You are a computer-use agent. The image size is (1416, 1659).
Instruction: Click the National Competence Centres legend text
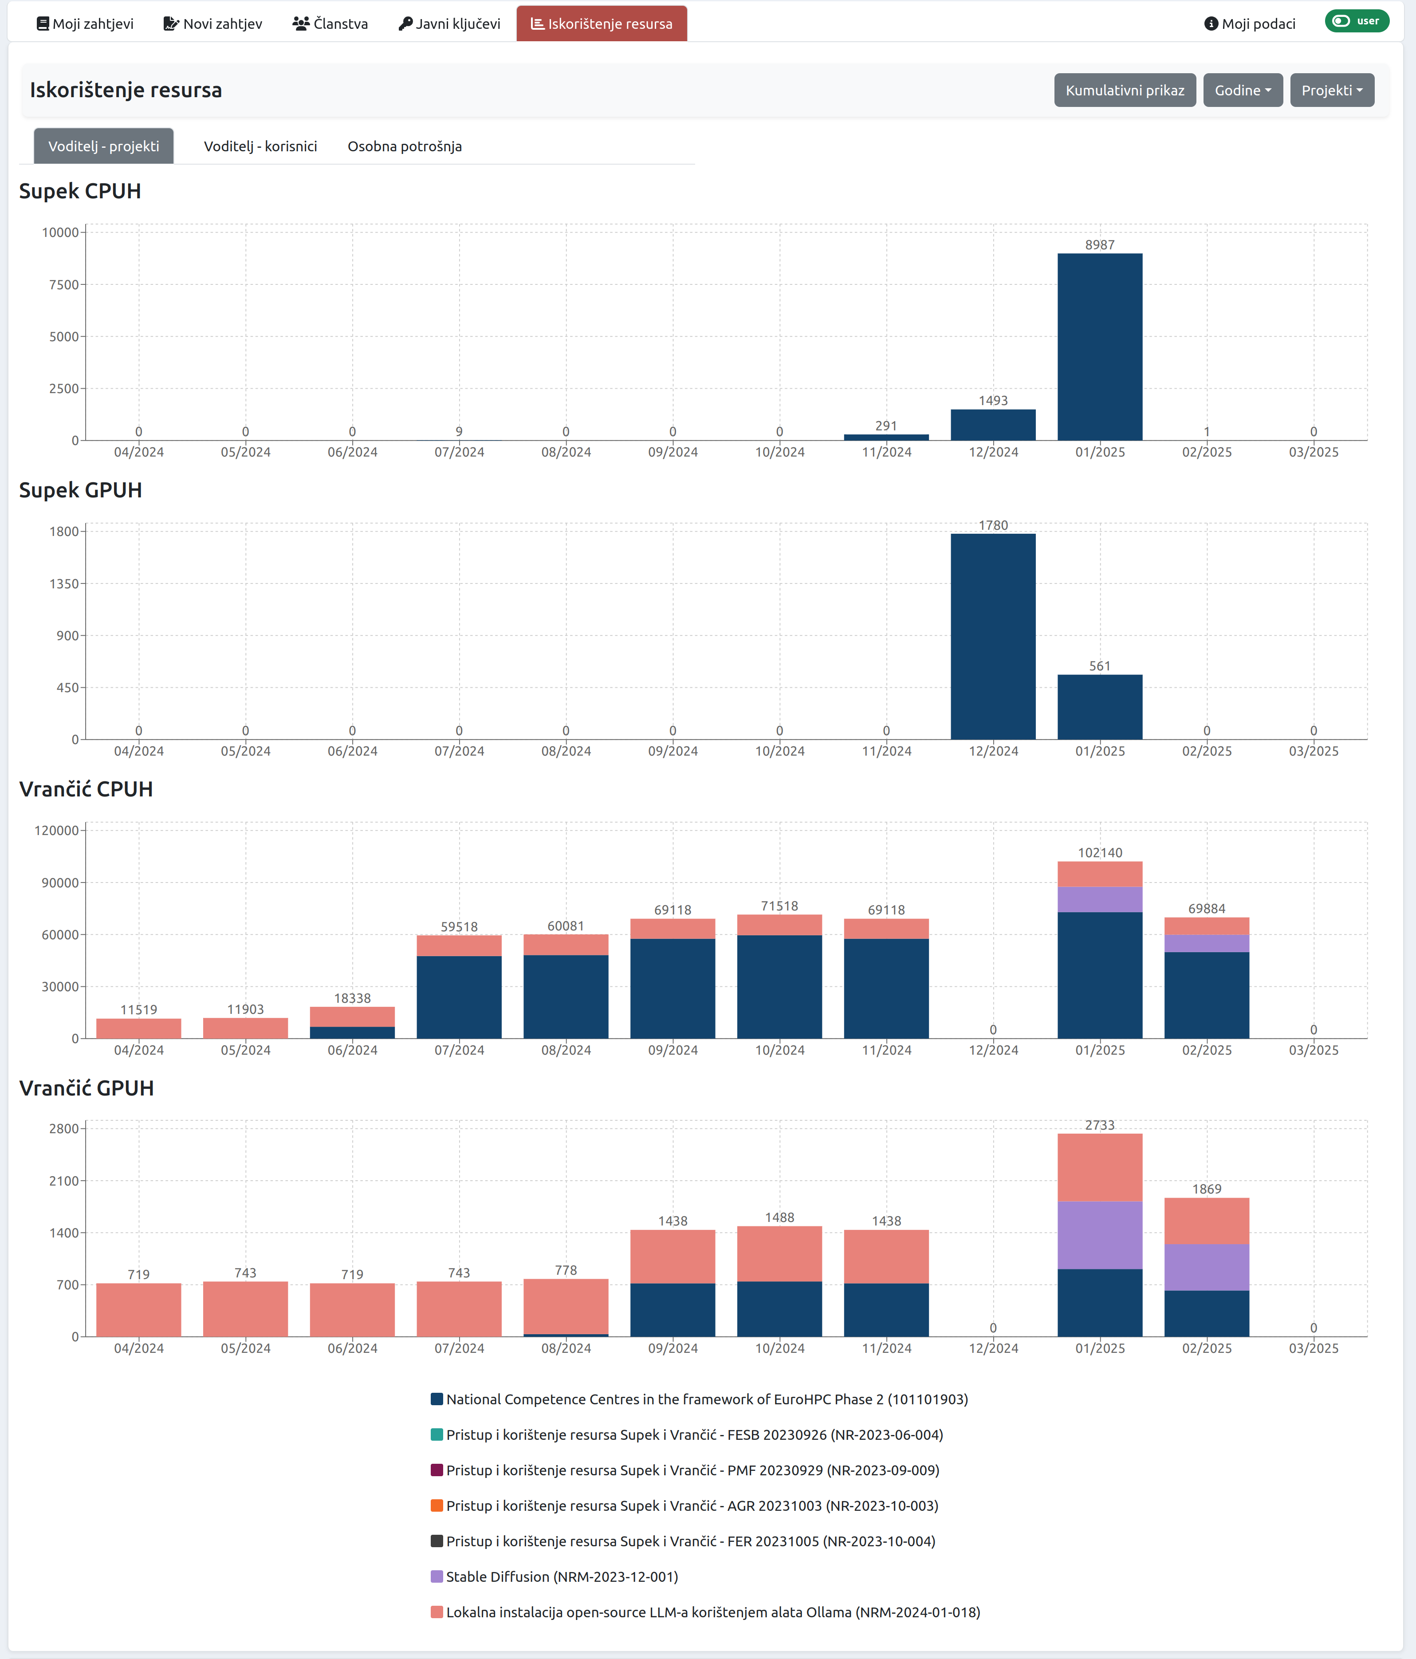pyautogui.click(x=707, y=1399)
